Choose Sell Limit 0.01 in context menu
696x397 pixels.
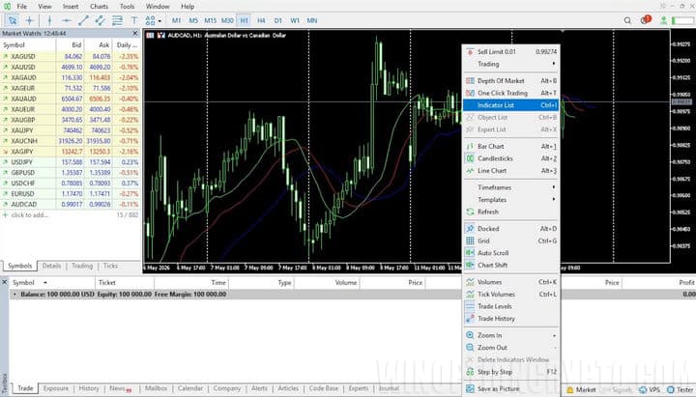click(x=511, y=52)
